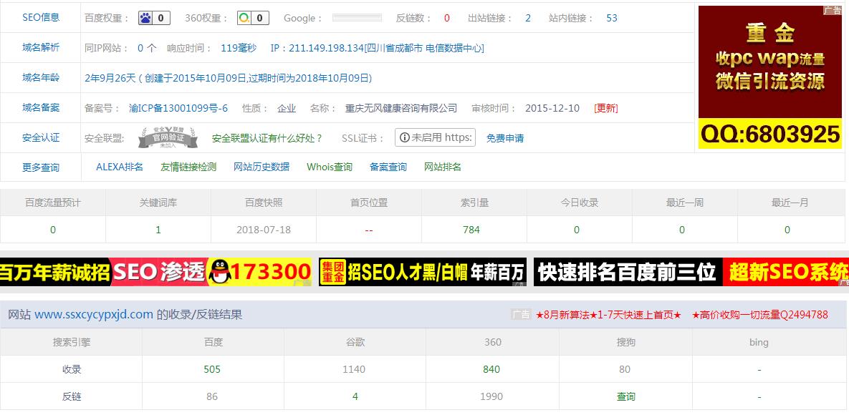This screenshot has height=415, width=849.
Task: Click the 出站链接 value 2
Action: [528, 18]
